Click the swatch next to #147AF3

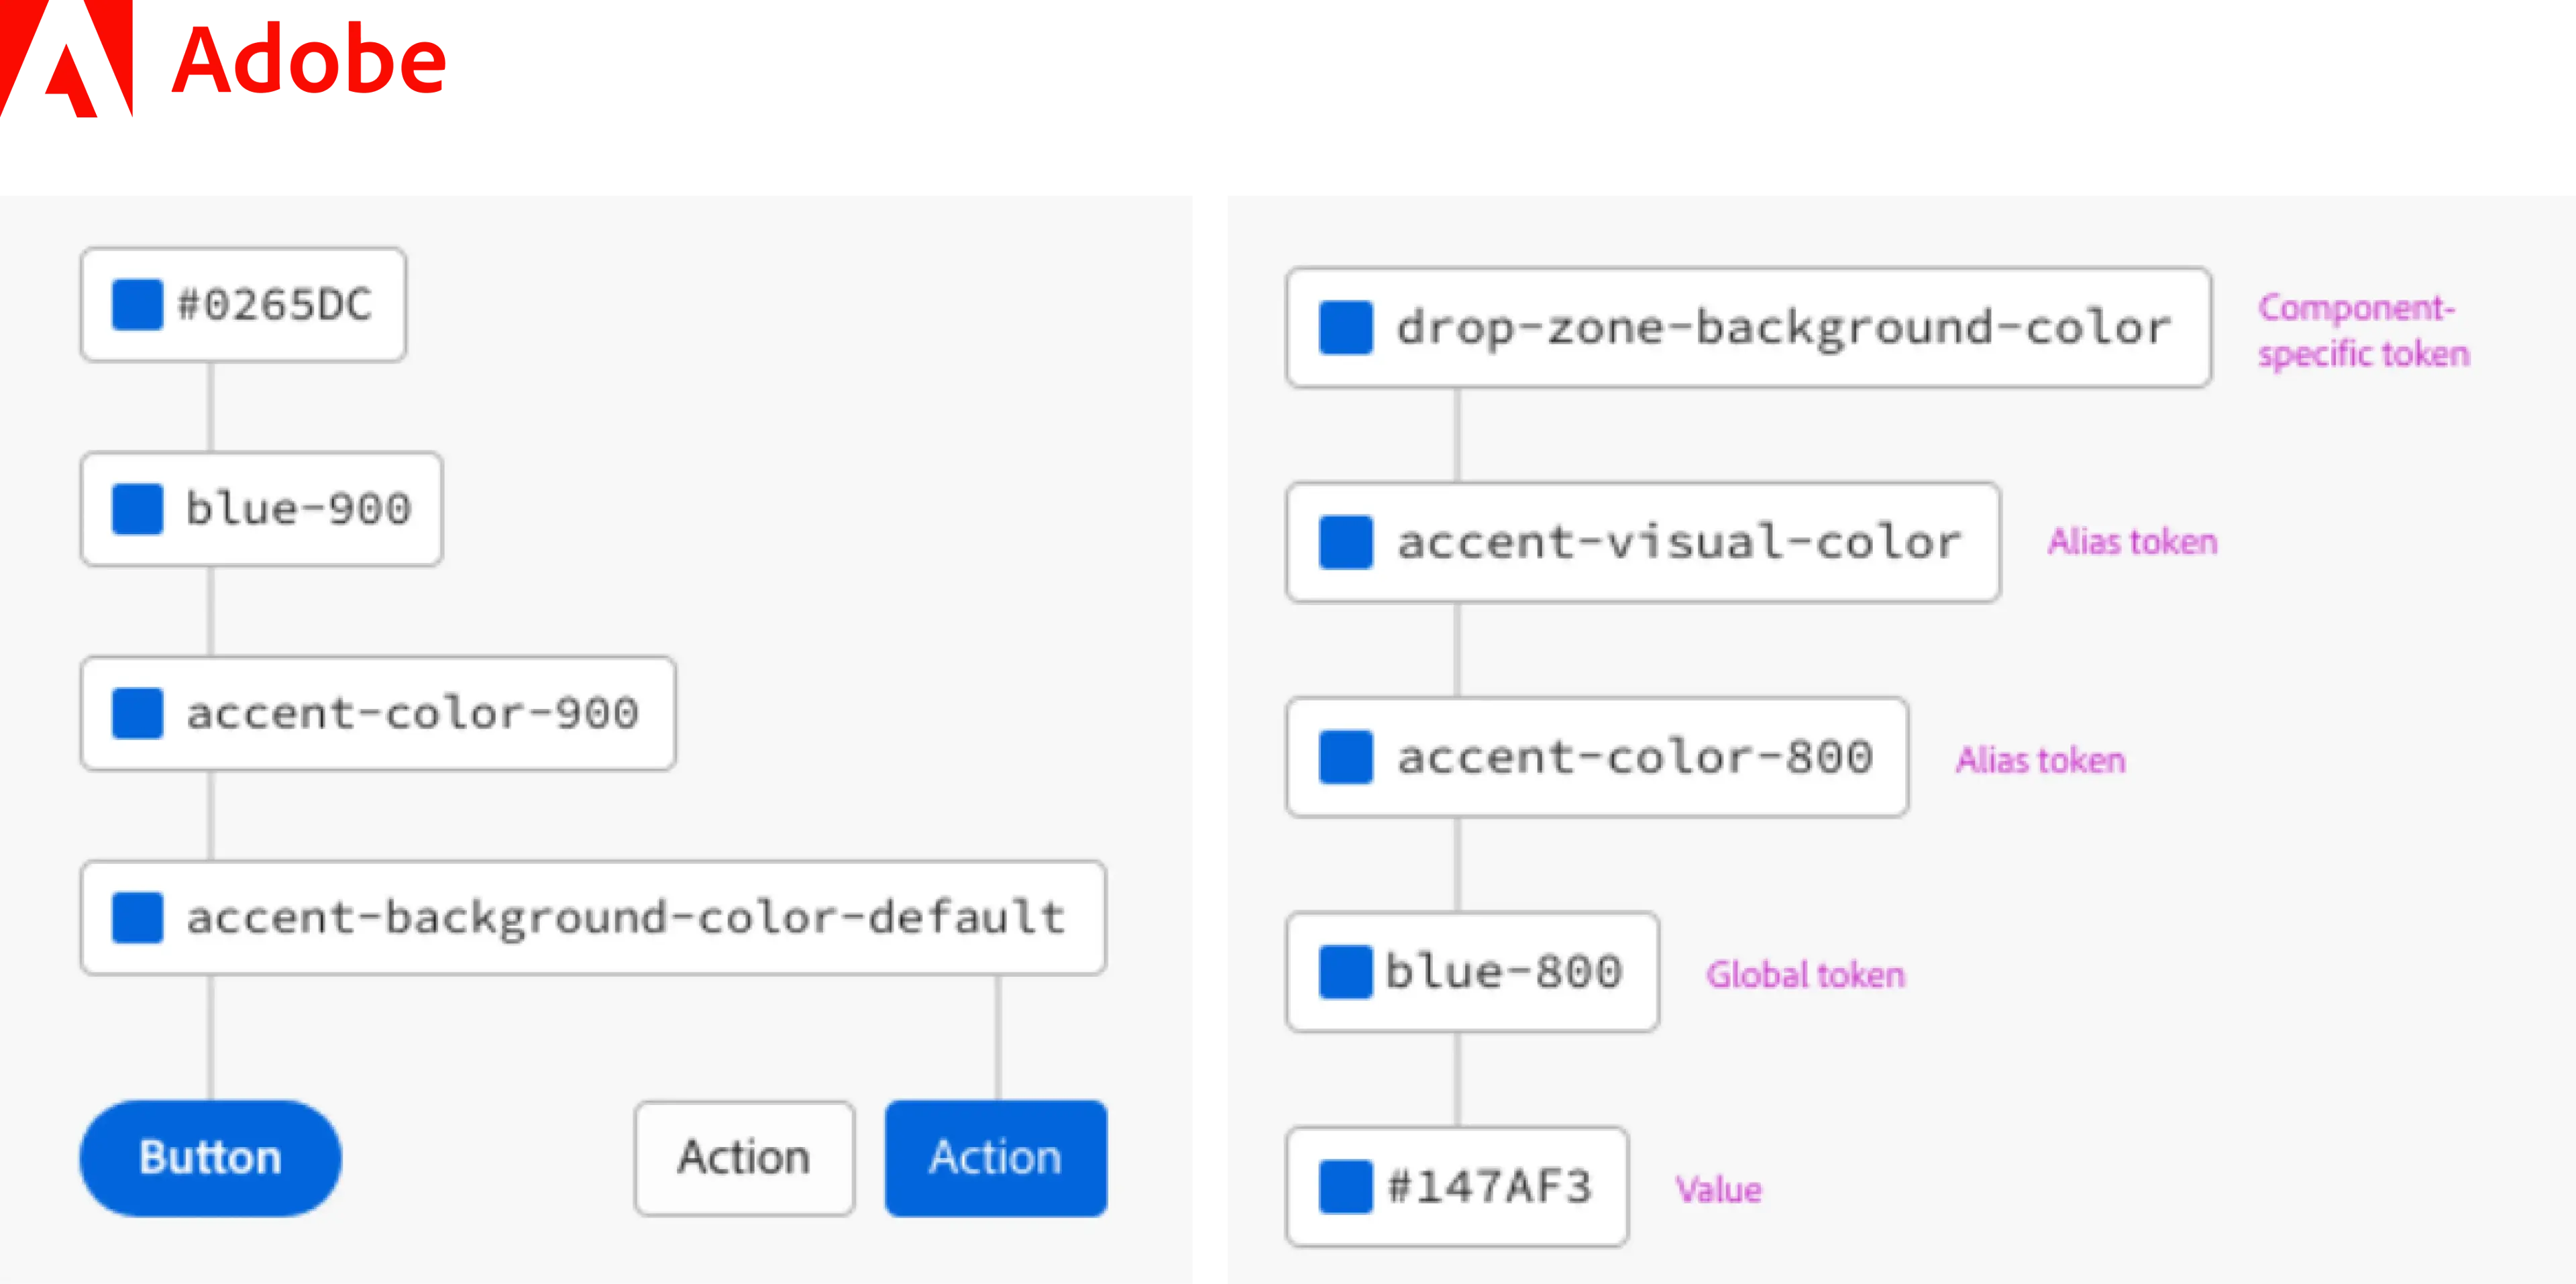click(x=1345, y=1187)
